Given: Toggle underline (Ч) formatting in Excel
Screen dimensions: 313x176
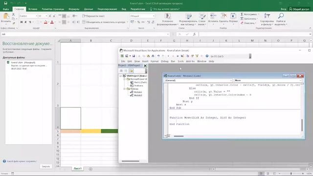Looking at the screenshot, I should point(30,22).
